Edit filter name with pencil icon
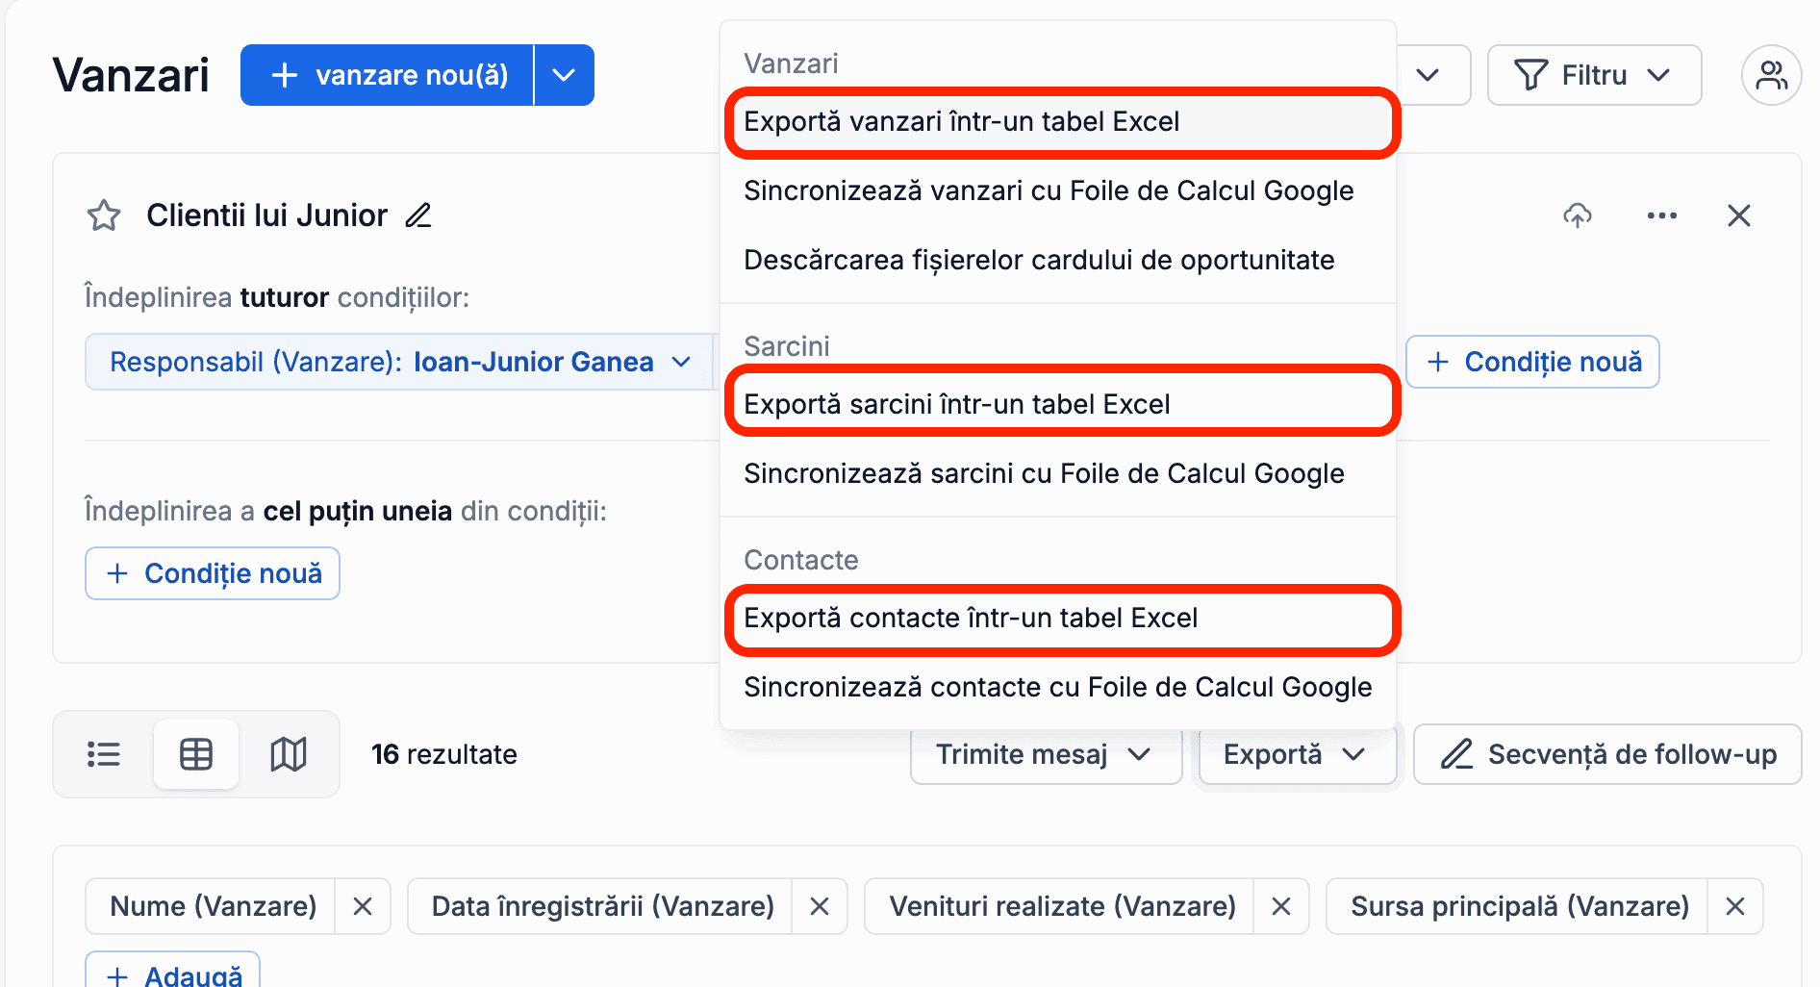1820x987 pixels. (x=418, y=215)
